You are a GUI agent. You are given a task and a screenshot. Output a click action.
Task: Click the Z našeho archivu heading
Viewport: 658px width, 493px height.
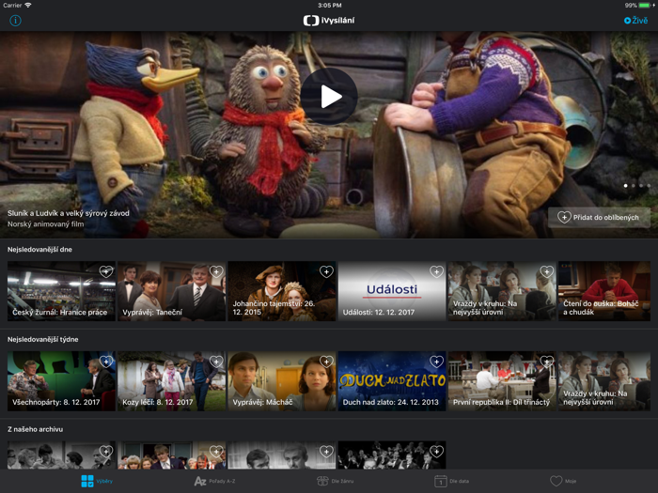pos(36,429)
